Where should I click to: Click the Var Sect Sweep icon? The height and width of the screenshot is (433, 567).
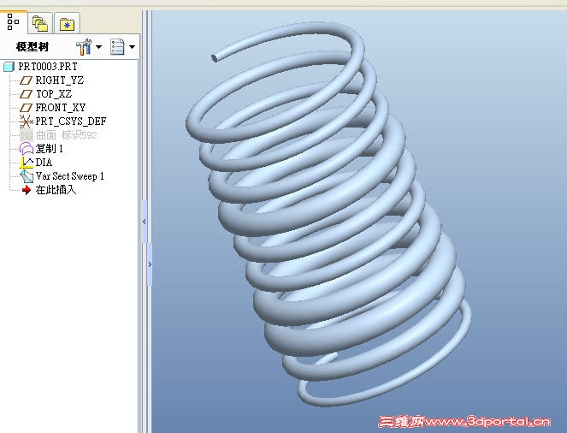point(27,176)
